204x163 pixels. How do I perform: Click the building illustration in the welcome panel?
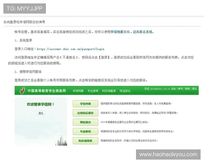[61, 141]
